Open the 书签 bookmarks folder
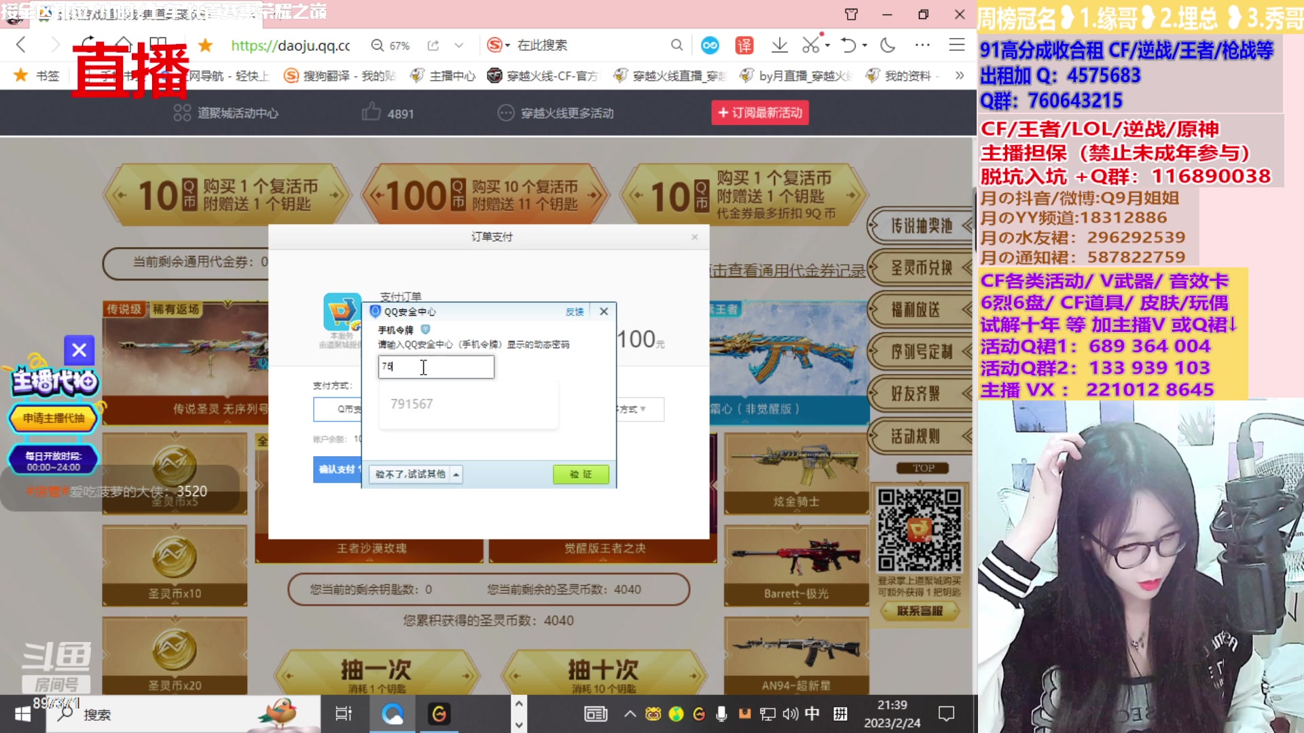 coord(37,75)
